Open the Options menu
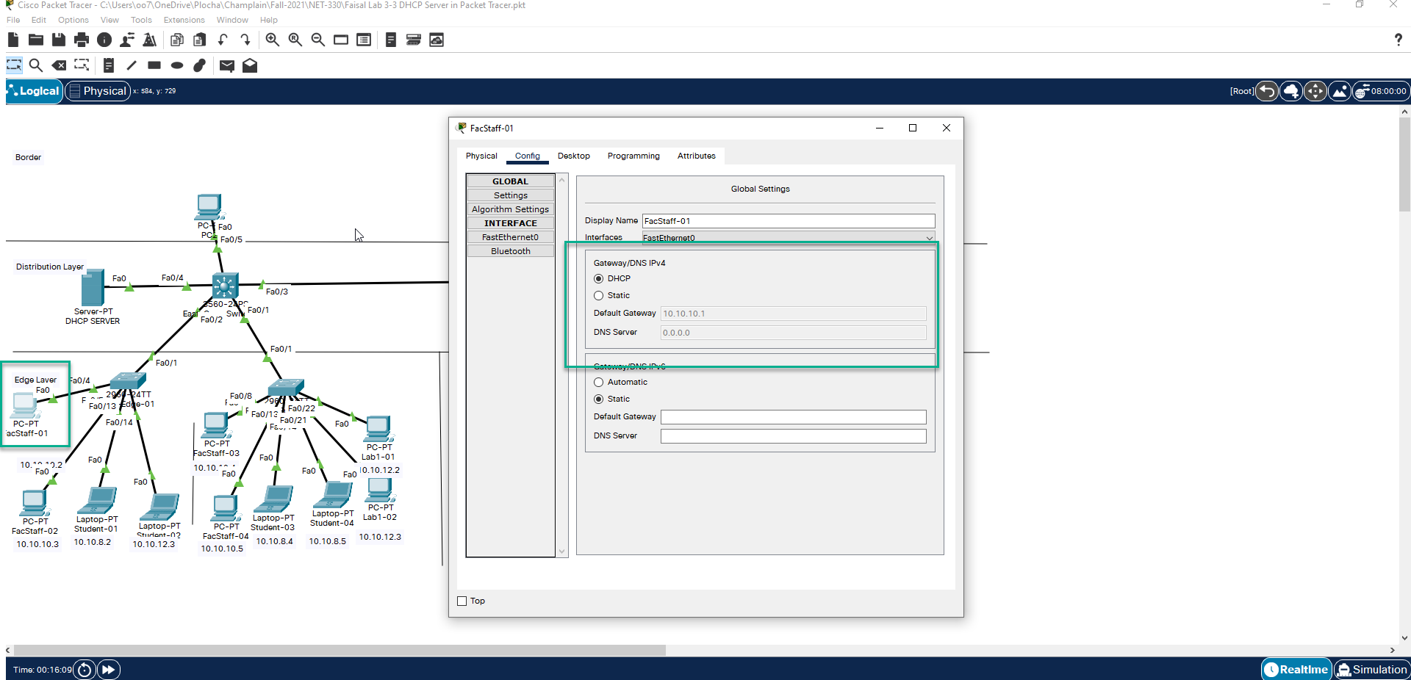1411x680 pixels. 73,20
